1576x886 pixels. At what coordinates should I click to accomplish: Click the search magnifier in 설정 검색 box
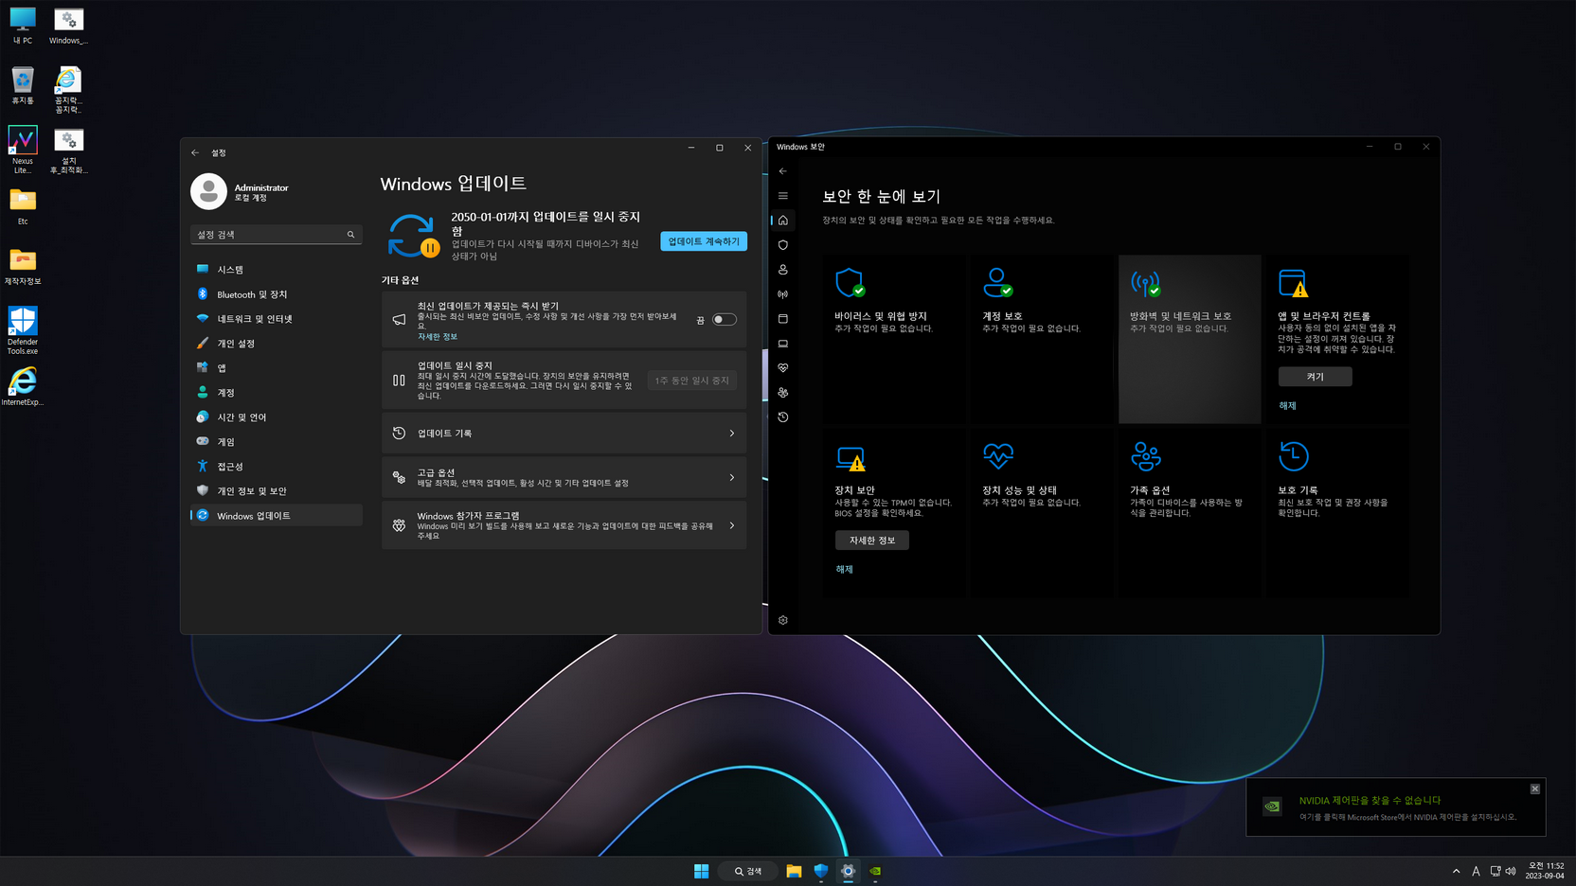pyautogui.click(x=350, y=235)
